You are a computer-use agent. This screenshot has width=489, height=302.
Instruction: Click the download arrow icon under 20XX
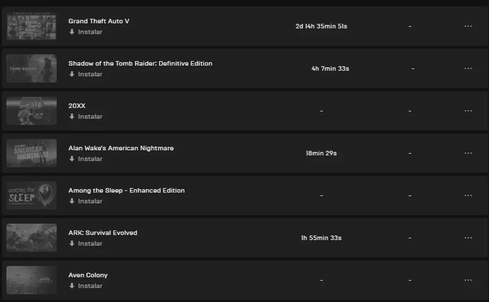pyautogui.click(x=72, y=116)
